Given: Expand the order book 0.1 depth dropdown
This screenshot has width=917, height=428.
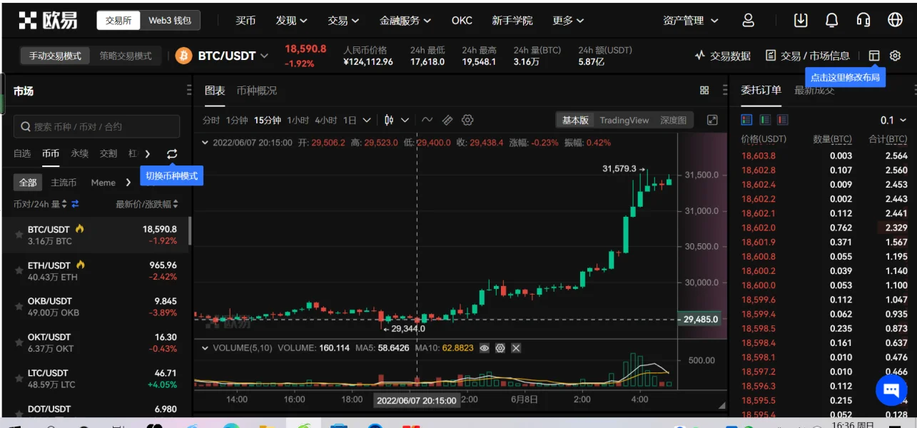Looking at the screenshot, I should tap(893, 120).
